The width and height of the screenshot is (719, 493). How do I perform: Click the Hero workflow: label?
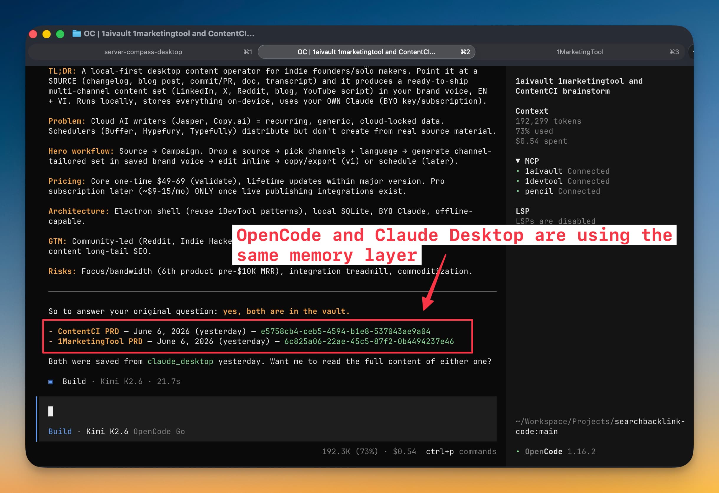click(81, 151)
